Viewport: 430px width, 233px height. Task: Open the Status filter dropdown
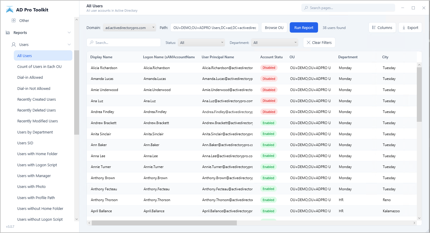click(201, 42)
